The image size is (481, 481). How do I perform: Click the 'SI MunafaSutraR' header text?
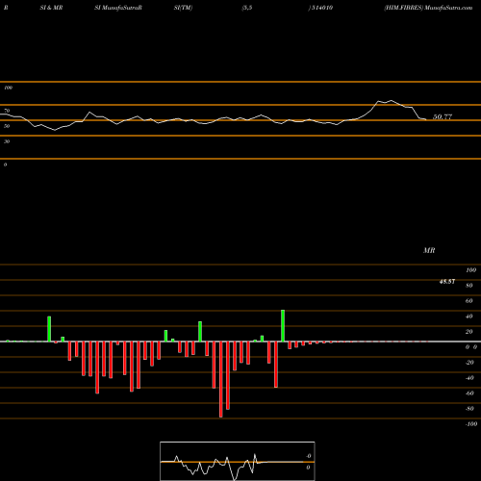[118, 8]
